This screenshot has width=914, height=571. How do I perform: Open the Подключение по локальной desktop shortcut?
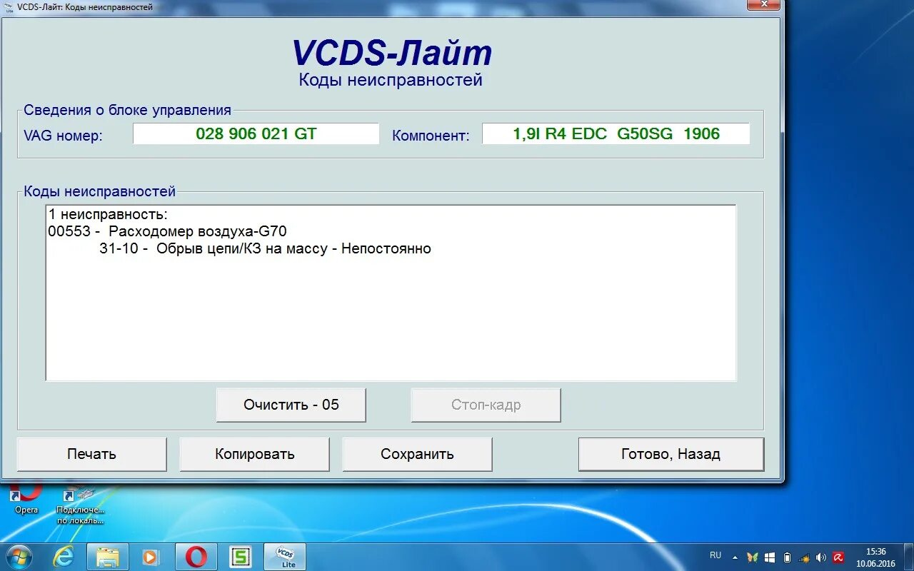[x=80, y=505]
